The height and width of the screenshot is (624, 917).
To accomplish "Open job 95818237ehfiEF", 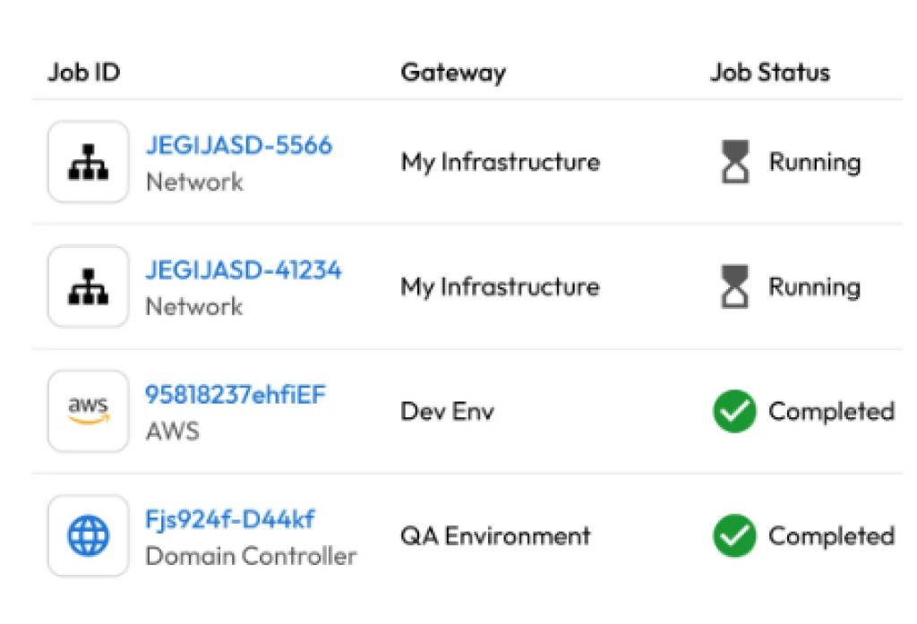I will tap(236, 394).
